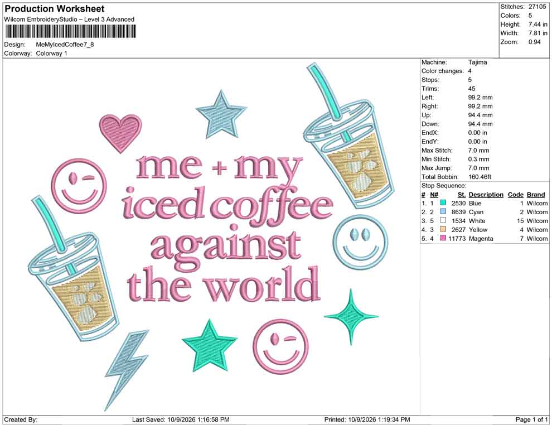Viewport: 552px width, 425px height.
Task: Select the Trims value '45'
Action: pos(472,89)
